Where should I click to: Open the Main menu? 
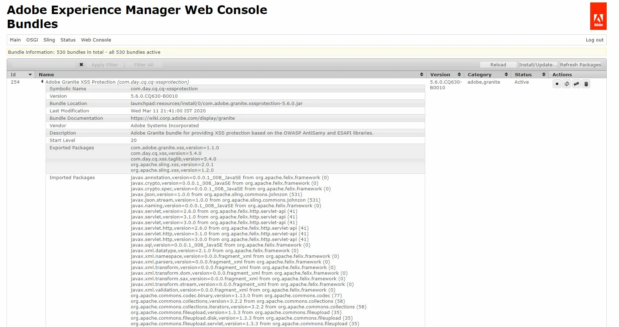[x=15, y=40]
